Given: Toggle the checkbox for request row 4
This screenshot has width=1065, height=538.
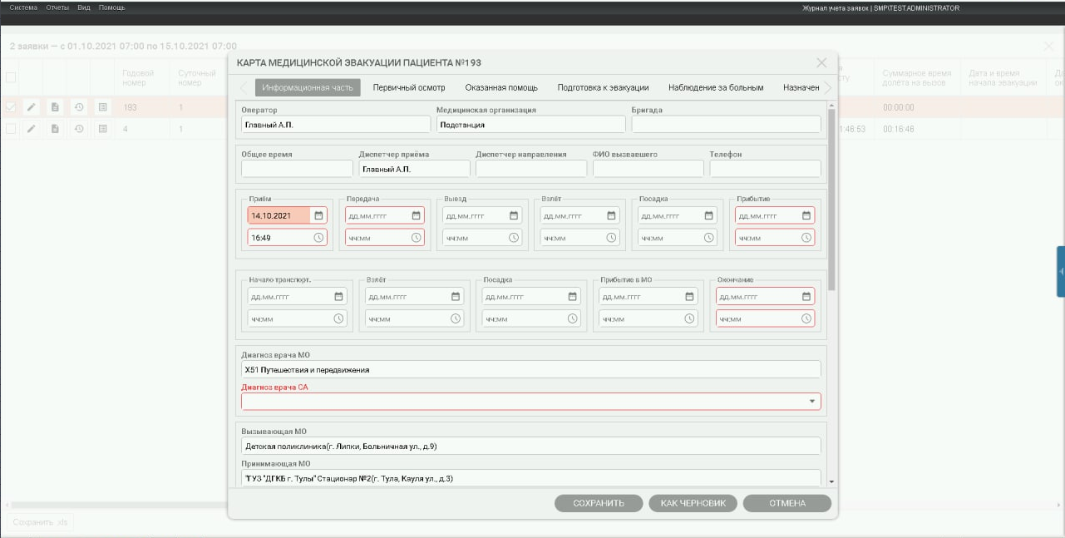Looking at the screenshot, I should 11,129.
